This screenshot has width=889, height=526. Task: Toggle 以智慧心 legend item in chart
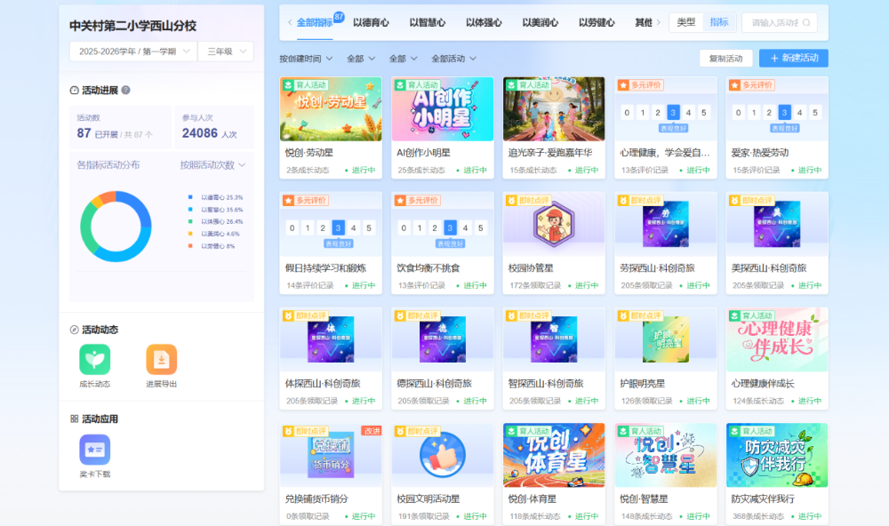216,210
